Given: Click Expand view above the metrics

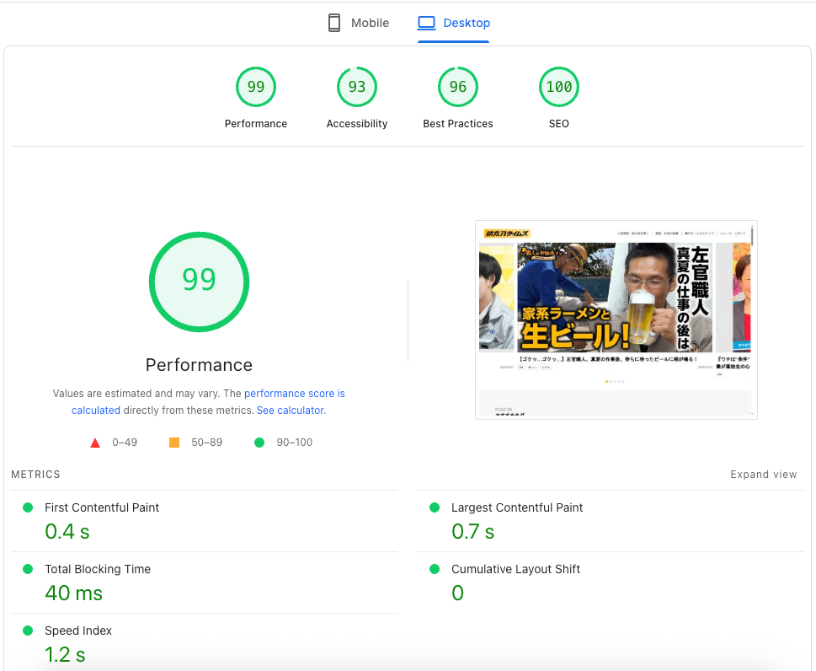Looking at the screenshot, I should coord(763,474).
